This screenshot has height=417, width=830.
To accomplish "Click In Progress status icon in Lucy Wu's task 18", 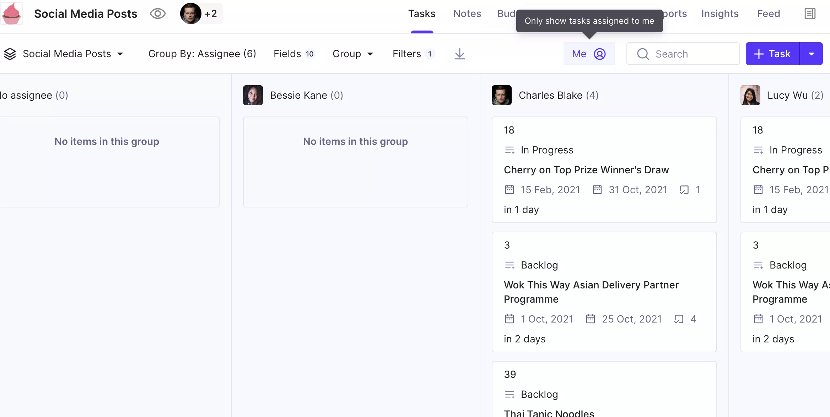I will click(x=759, y=150).
